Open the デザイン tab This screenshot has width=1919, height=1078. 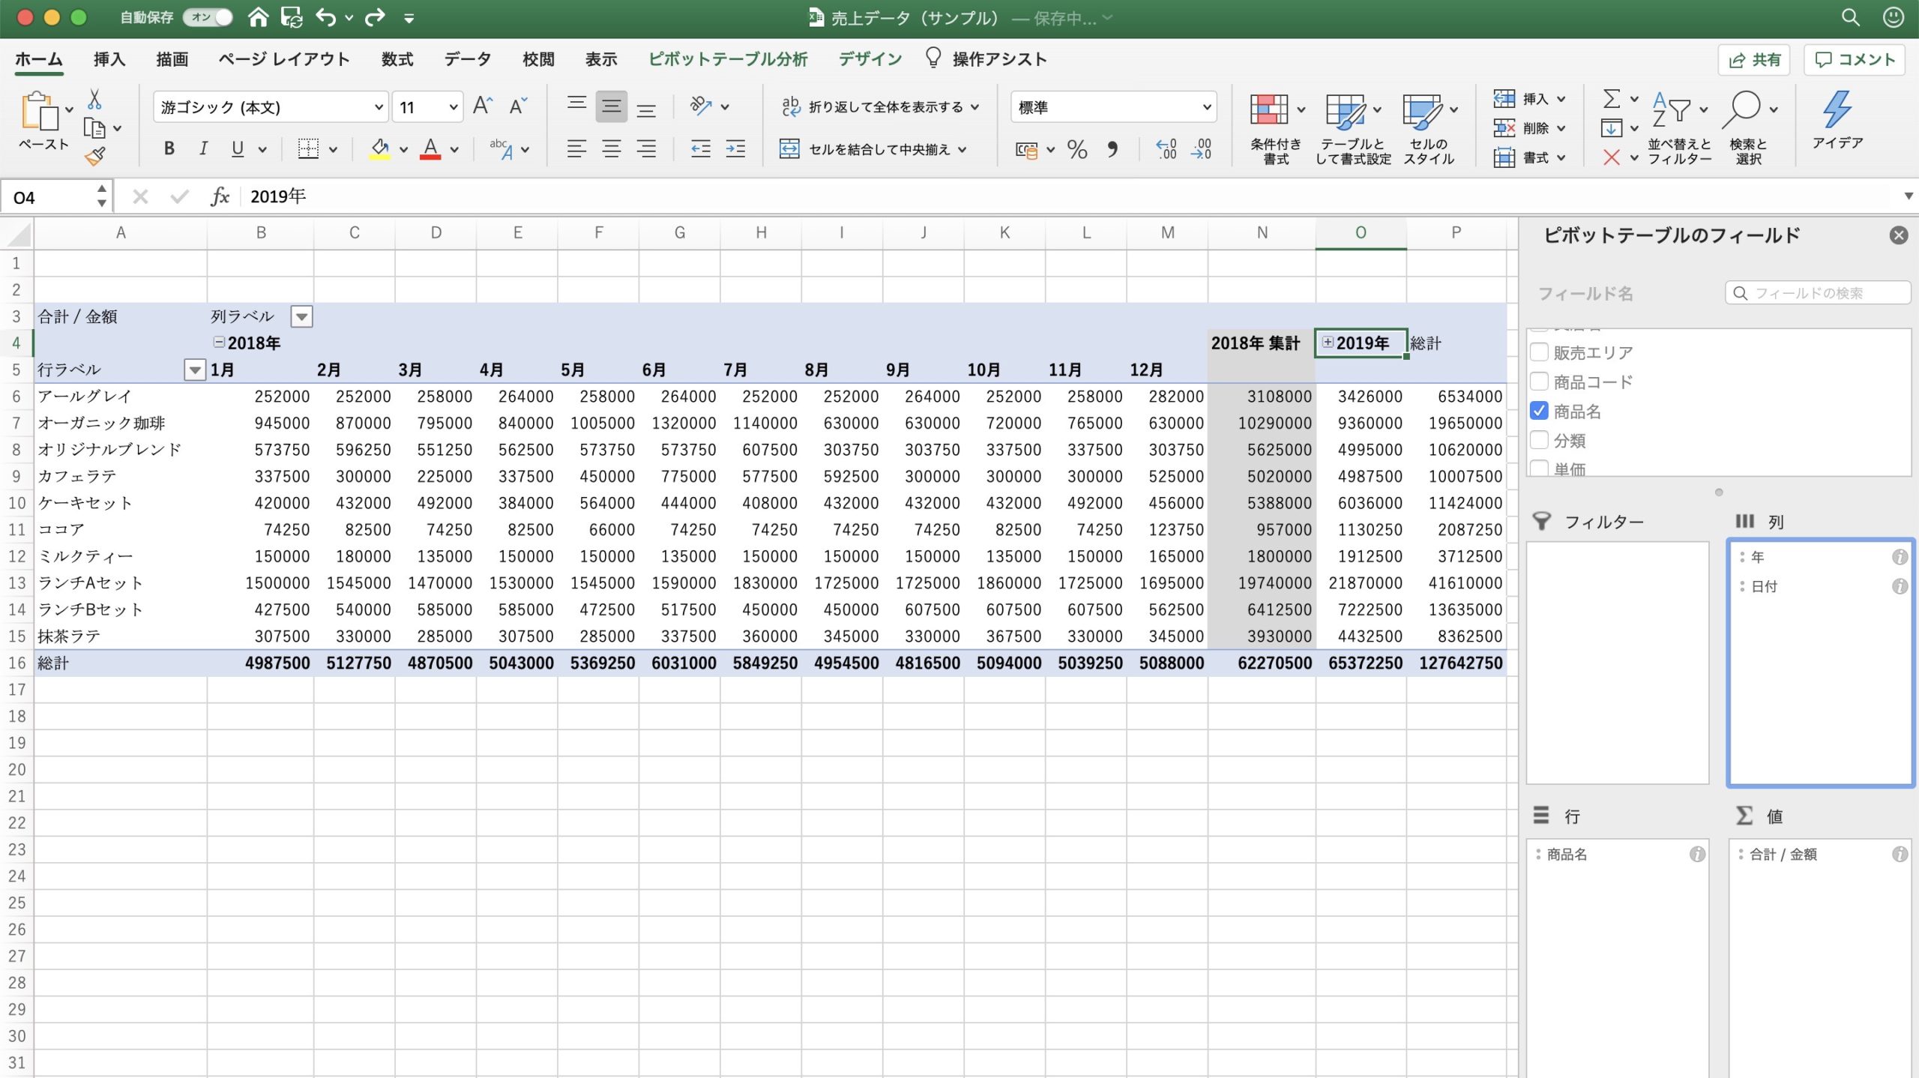coord(870,59)
